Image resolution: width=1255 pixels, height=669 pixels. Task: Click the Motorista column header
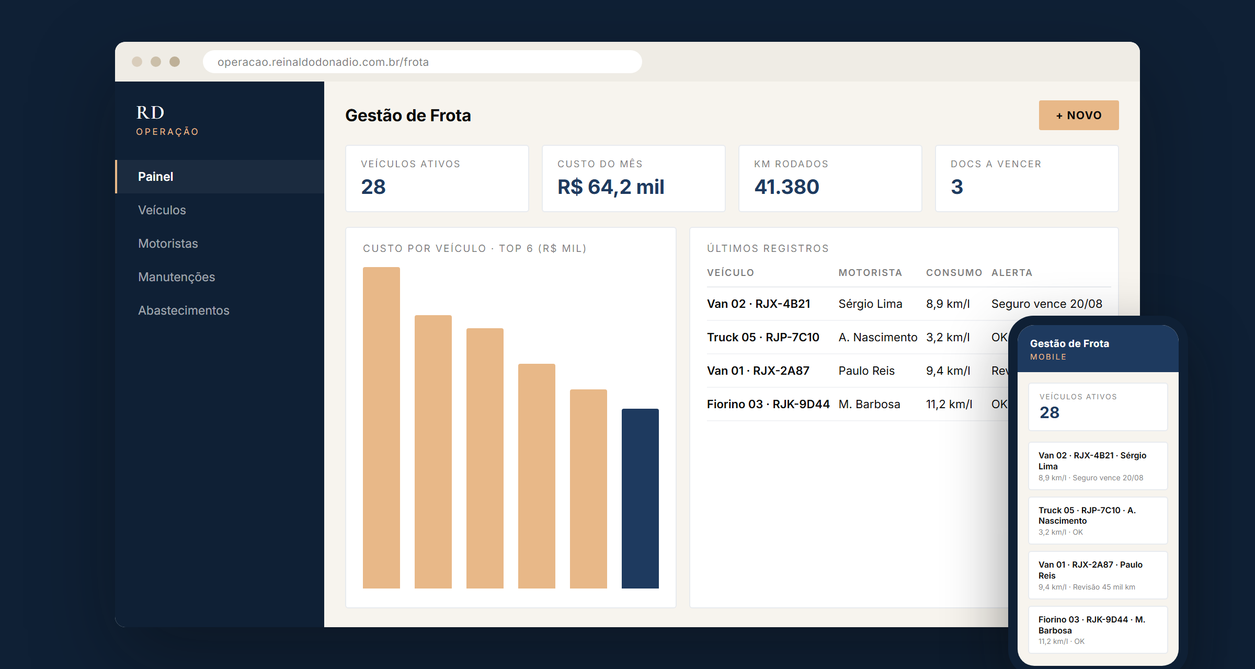point(870,273)
